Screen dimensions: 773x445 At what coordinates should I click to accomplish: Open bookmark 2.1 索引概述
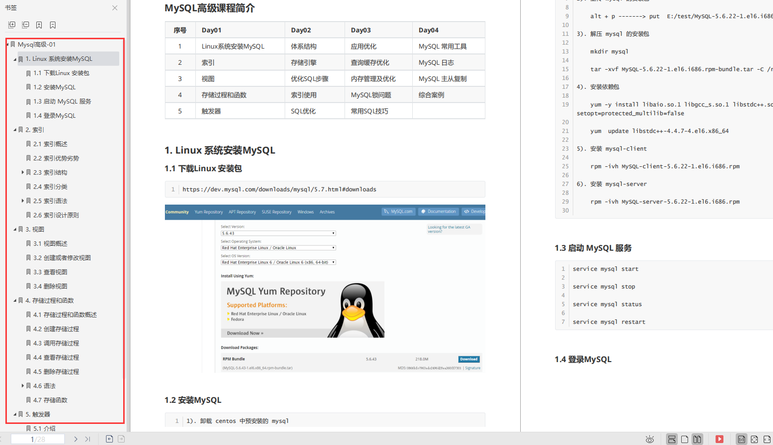pos(51,144)
